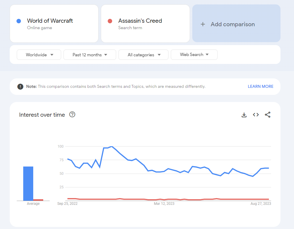Edit the Assassin's Creed search term card

145,24
